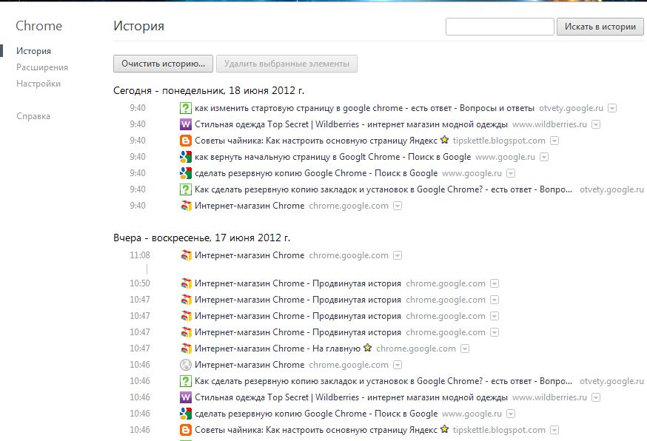Click the question-mark favicon of 'как изменить стартовую страницу'
Image resolution: width=647 pixels, height=441 pixels.
pos(186,108)
